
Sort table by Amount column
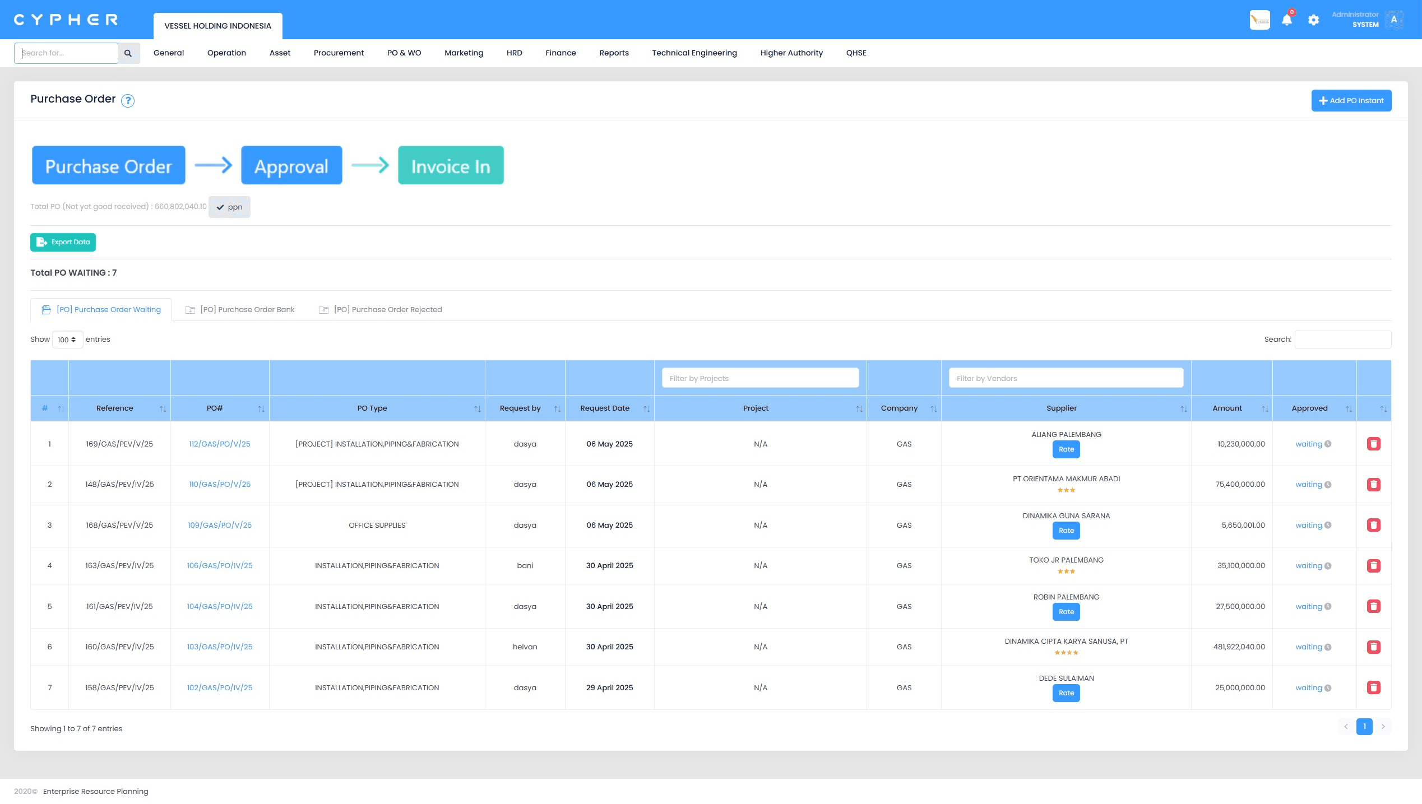[x=1232, y=408]
